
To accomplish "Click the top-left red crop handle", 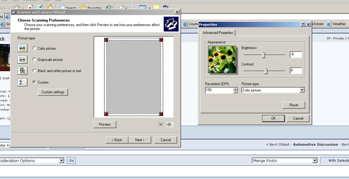I will click(x=106, y=40).
